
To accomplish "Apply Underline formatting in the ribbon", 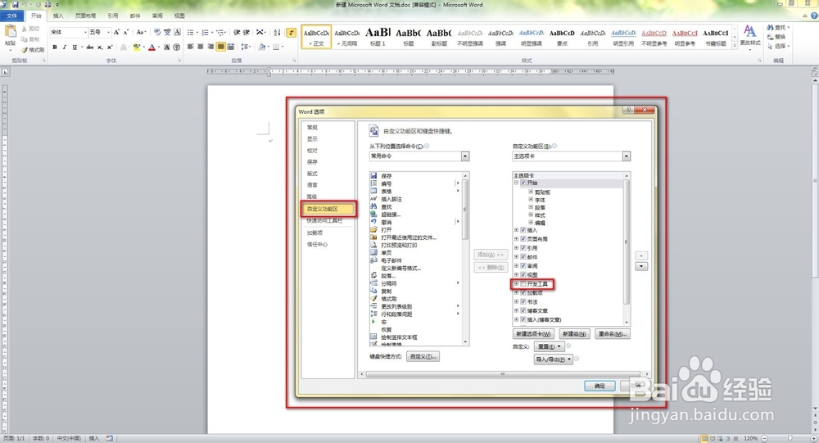I will pos(75,47).
